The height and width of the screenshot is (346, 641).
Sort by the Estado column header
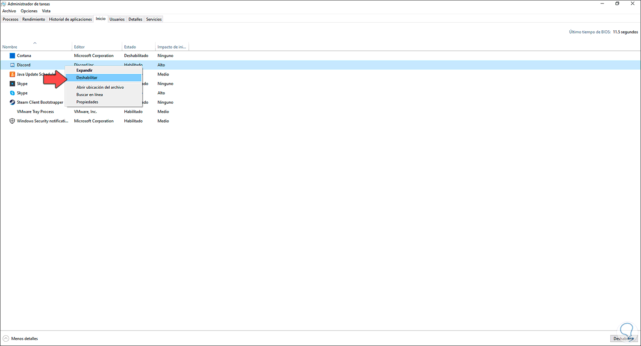[138, 47]
